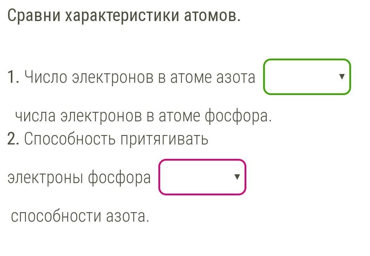Viewport: 370px width, 256px height.
Task: Click the word 'притягивать' in question 2
Action: tap(165, 139)
